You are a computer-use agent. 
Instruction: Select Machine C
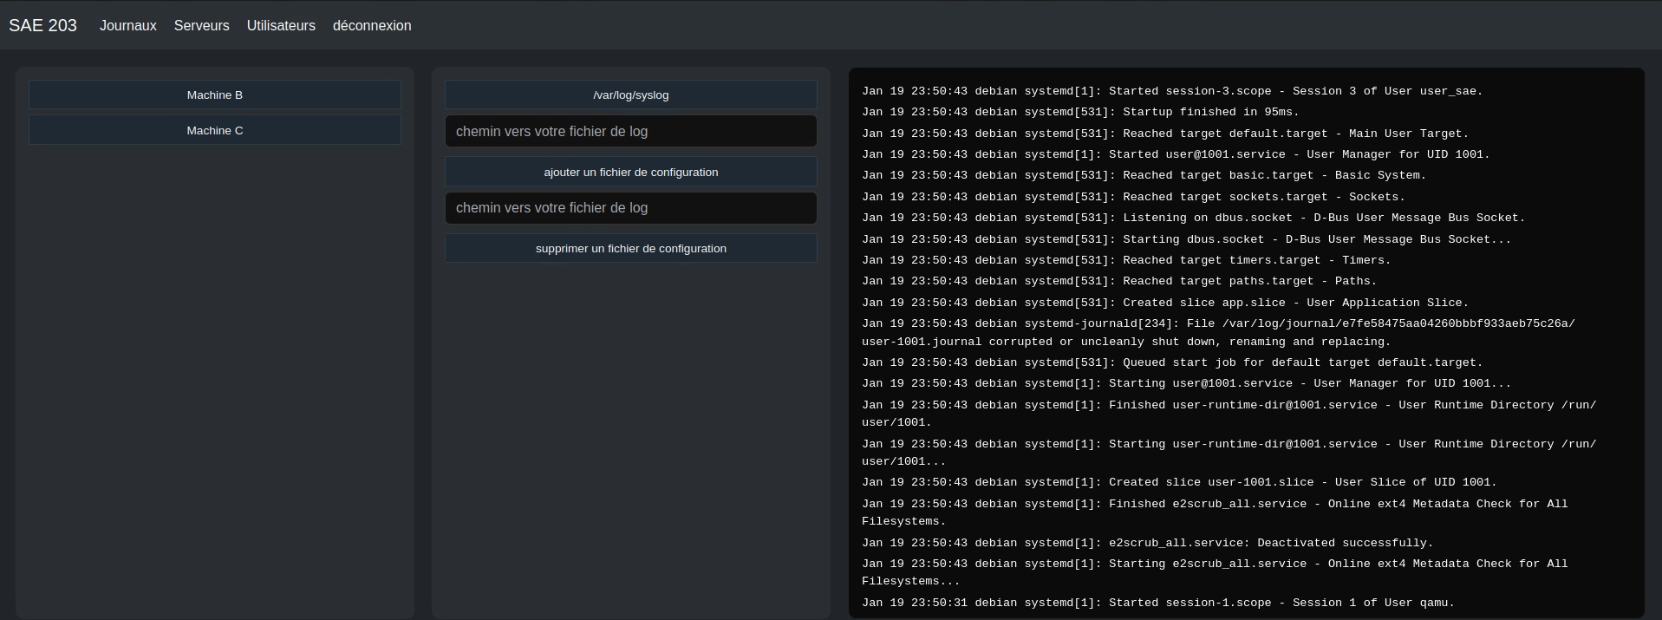215,130
